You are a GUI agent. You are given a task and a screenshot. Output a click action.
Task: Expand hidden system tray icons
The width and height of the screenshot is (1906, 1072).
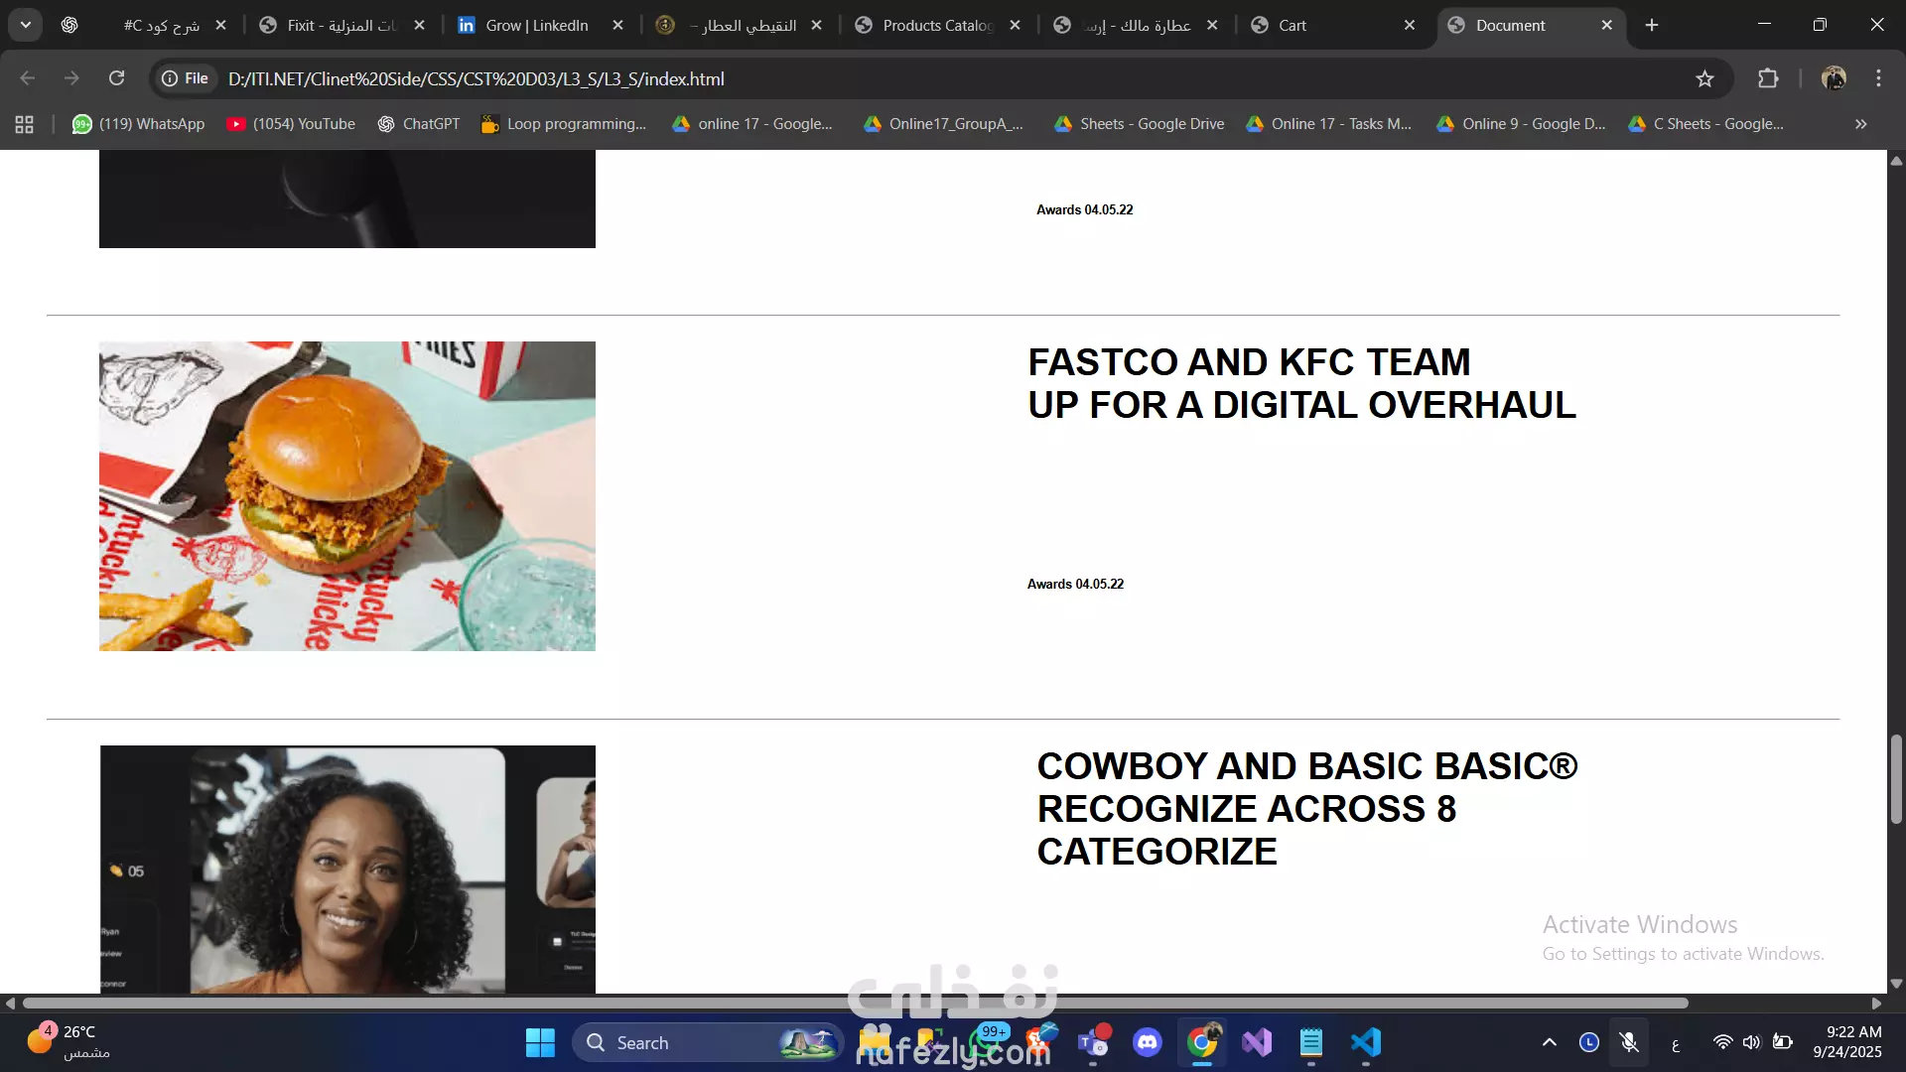tap(1549, 1042)
